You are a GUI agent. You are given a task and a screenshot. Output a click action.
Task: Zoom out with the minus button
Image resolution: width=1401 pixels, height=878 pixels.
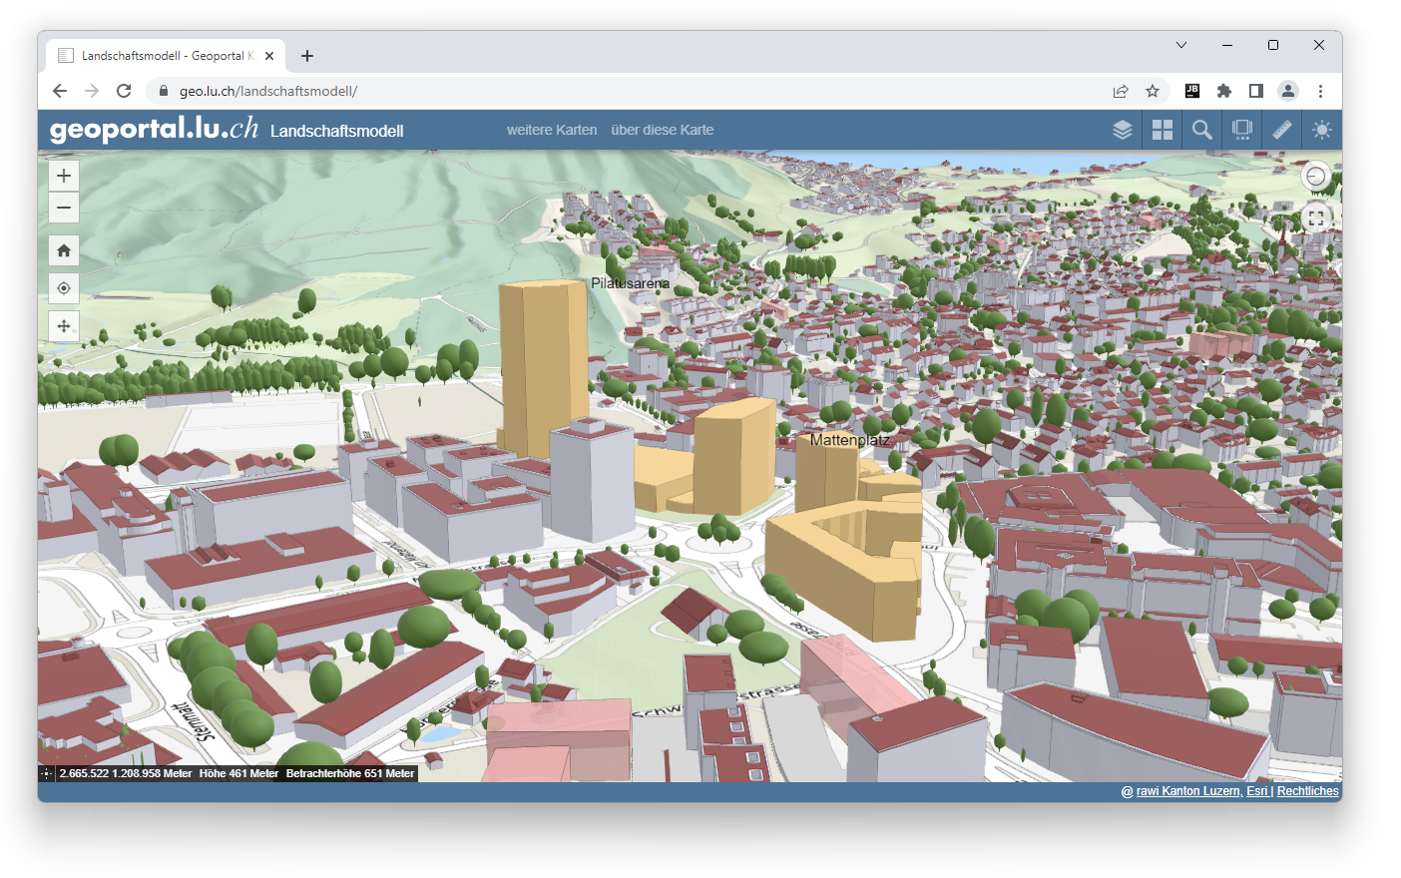click(64, 208)
